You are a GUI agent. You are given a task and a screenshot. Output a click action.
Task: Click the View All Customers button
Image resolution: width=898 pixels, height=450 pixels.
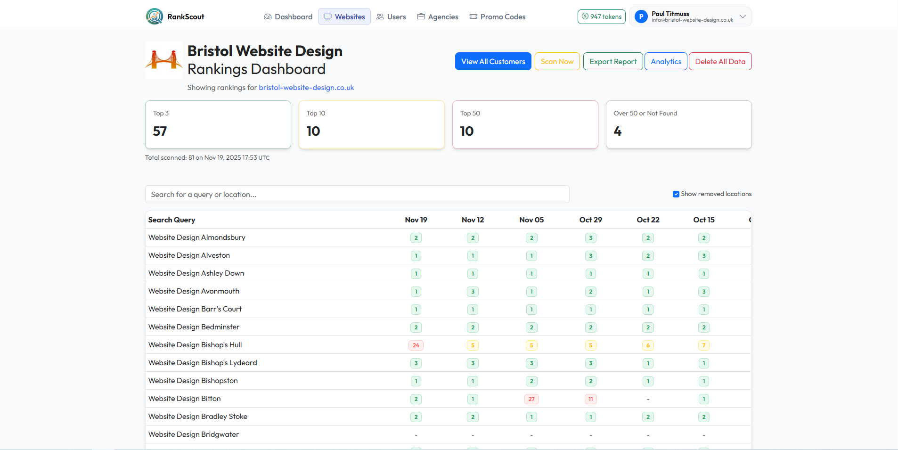coord(493,61)
